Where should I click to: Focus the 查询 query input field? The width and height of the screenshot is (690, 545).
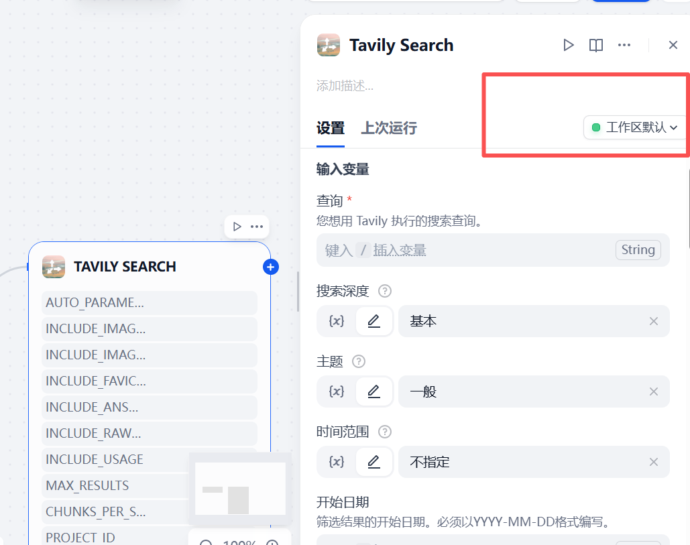tap(493, 250)
